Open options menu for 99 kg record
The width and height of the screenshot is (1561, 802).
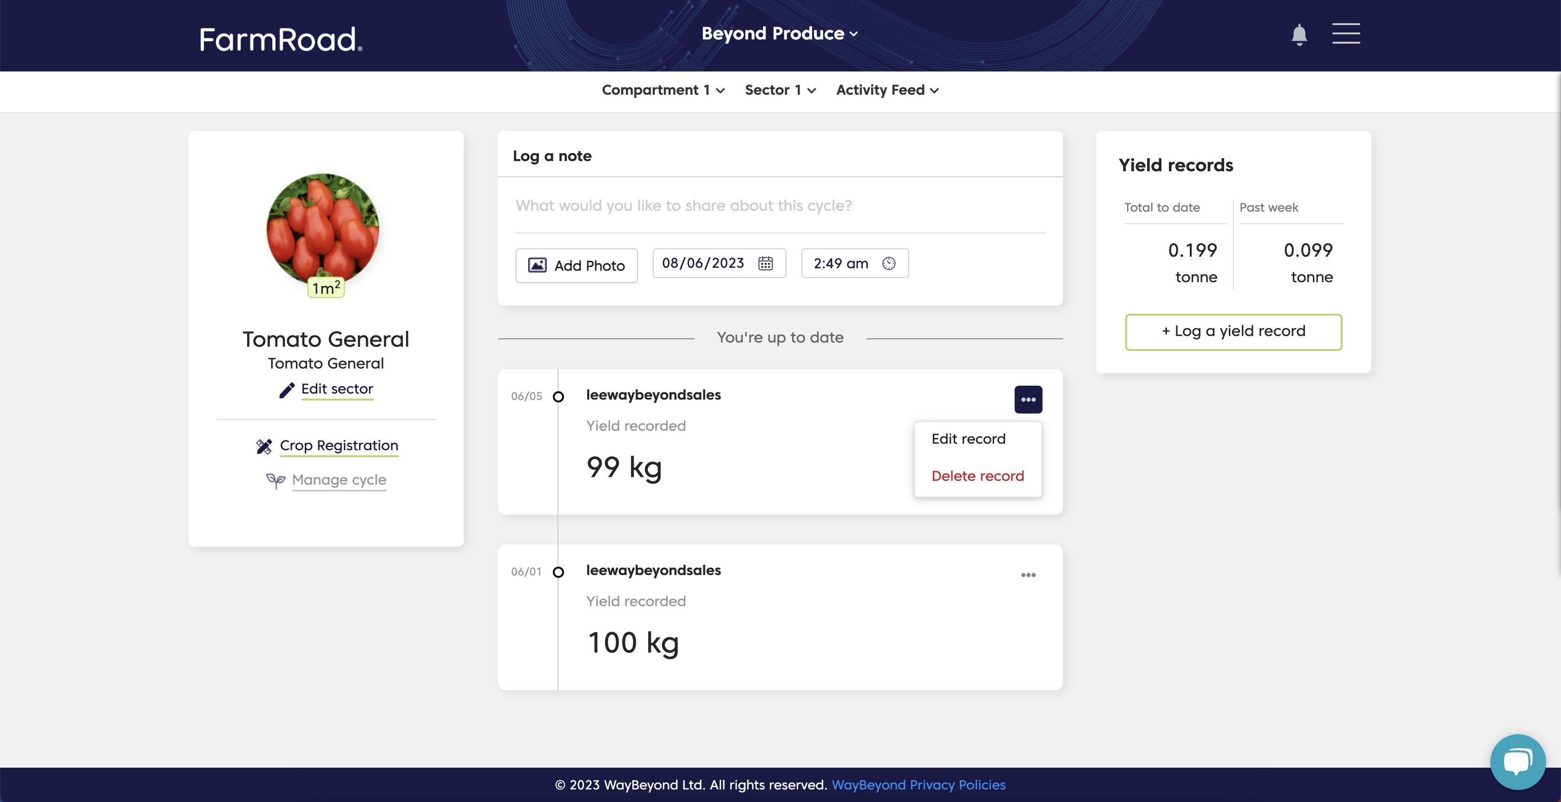click(1028, 400)
